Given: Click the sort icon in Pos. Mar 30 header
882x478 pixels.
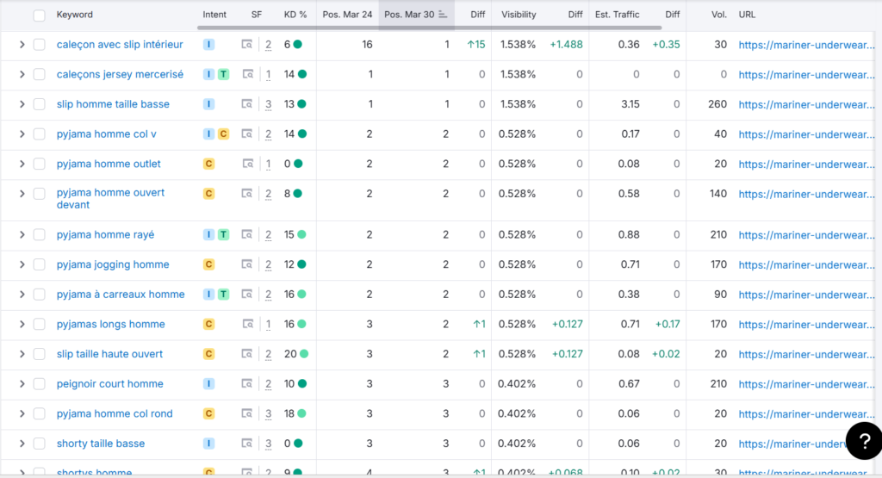Looking at the screenshot, I should 443,15.
